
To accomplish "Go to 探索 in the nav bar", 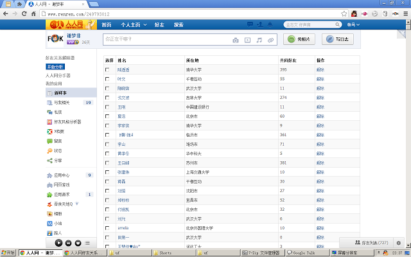I will point(179,24).
